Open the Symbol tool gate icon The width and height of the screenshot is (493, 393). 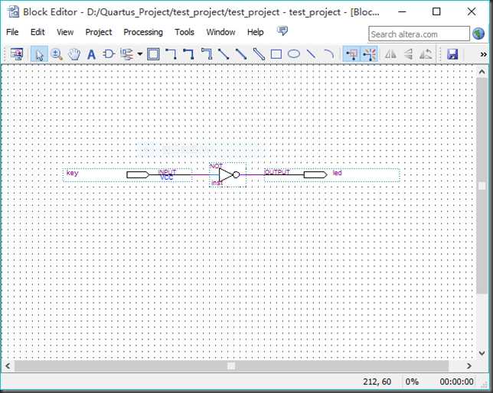point(109,54)
